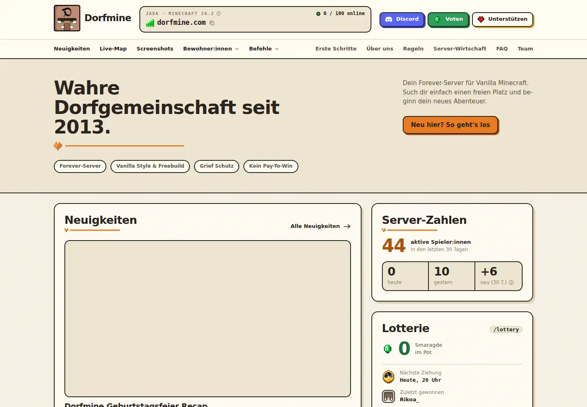Open the Neuigkeiten nav item
The width and height of the screenshot is (587, 407).
point(72,49)
